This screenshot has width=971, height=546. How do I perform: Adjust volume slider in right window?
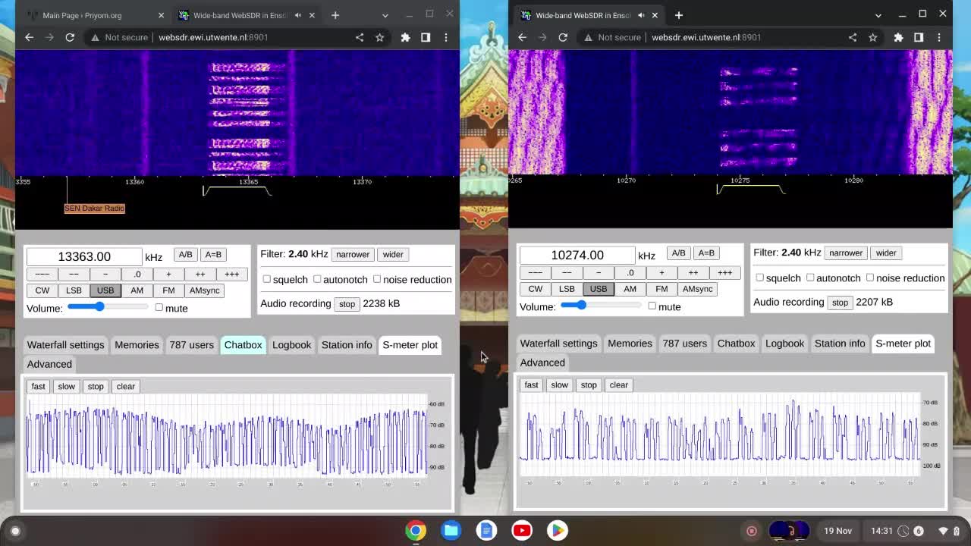601,305
